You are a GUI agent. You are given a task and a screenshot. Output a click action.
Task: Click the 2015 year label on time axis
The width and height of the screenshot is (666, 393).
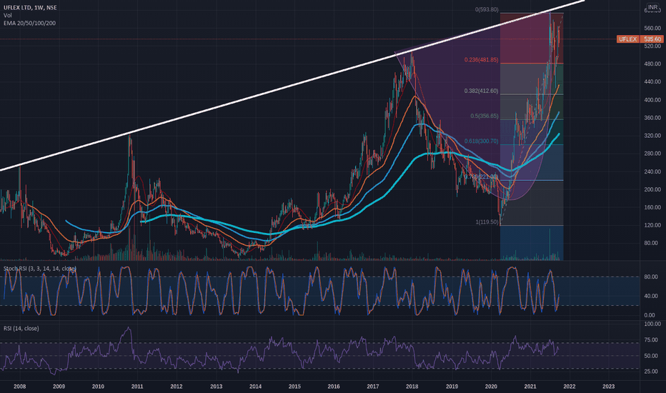[x=294, y=387]
